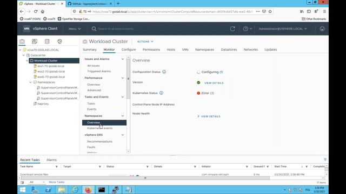Open page actions three dots menu
Viewport: 346px width, 194px height.
pos(258,11)
